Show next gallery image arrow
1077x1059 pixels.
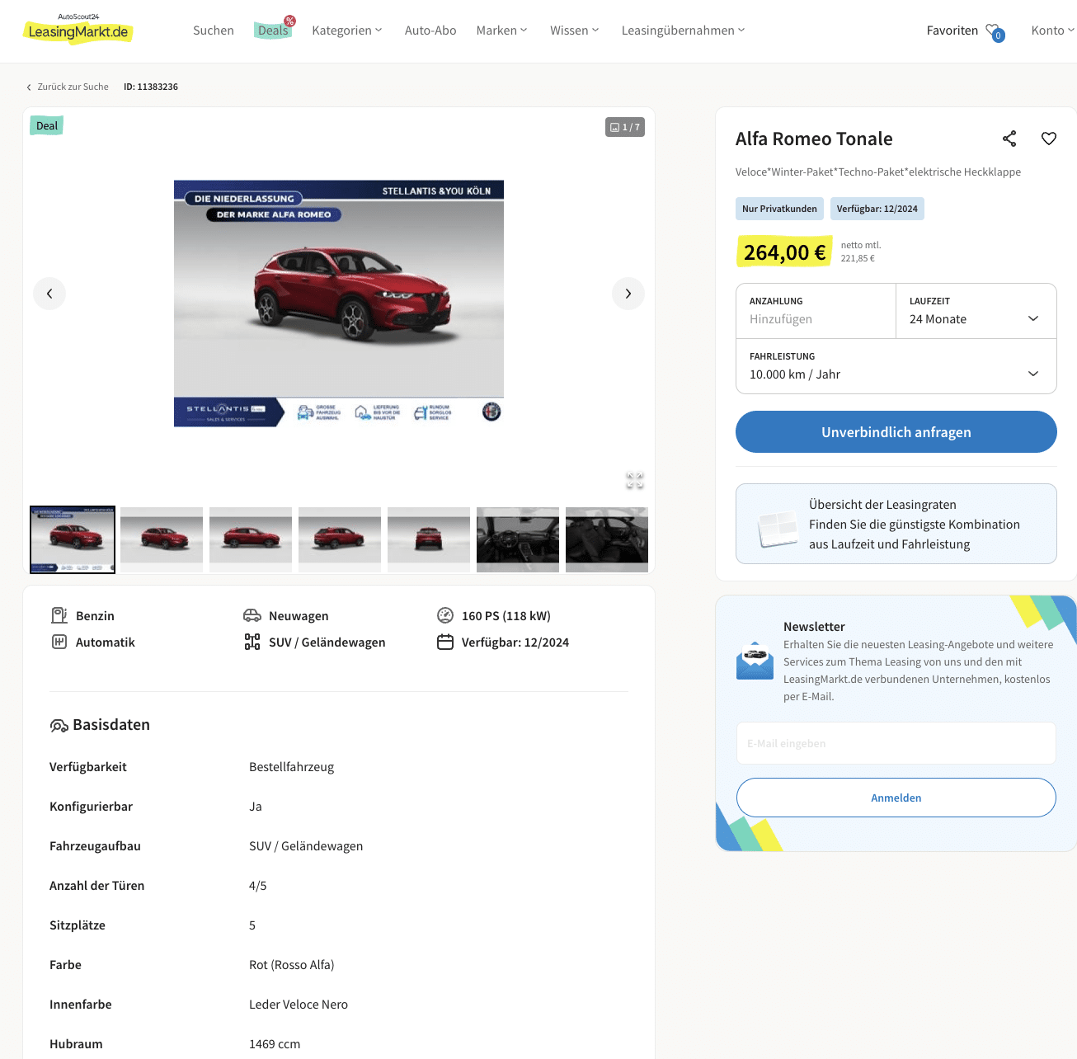pos(628,294)
